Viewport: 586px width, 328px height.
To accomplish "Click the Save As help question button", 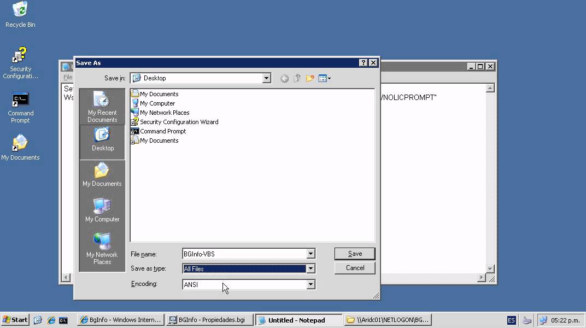I will coord(363,63).
